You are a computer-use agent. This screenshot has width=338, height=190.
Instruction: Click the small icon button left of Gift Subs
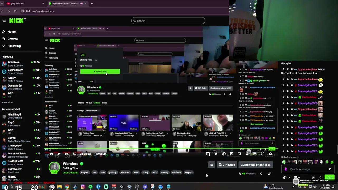(x=212, y=165)
